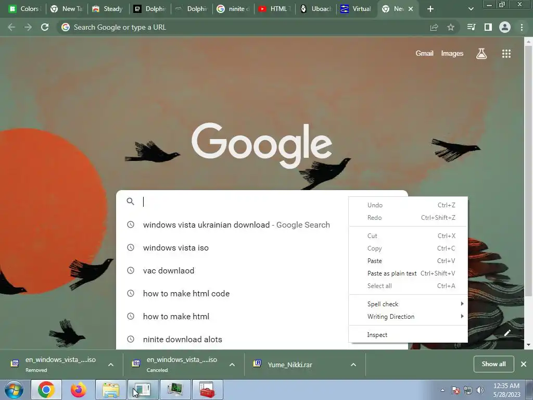Click the volume speaker tray icon
Viewport: 533px width, 400px height.
(x=480, y=390)
